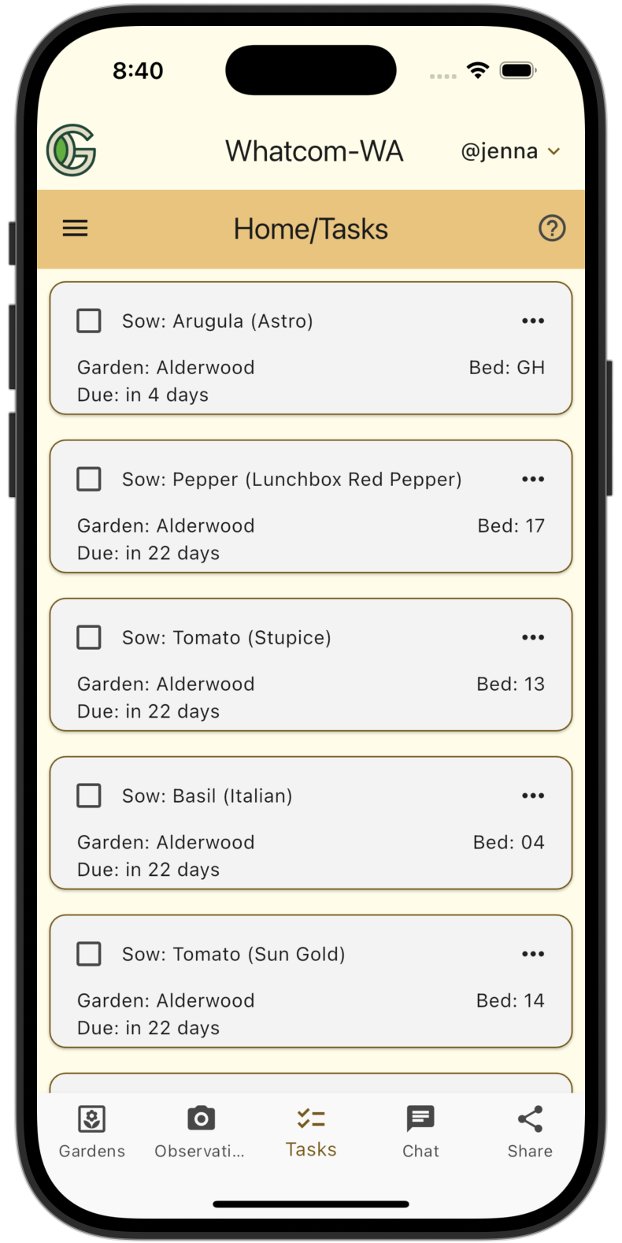Click the Whatcom-WA chapter title
Viewport: 622px width, 1243px height.
(314, 151)
